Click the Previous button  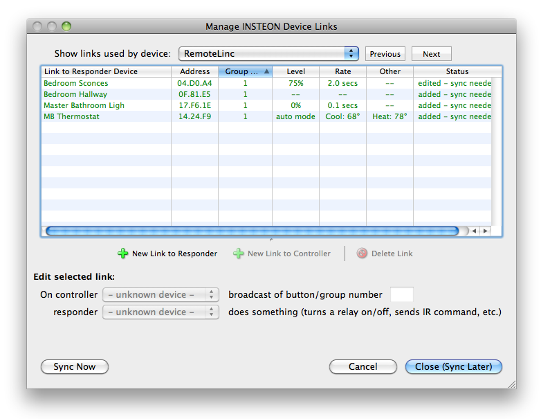[x=385, y=54]
